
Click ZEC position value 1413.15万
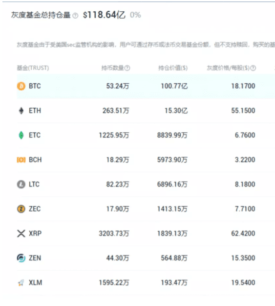[172, 209]
